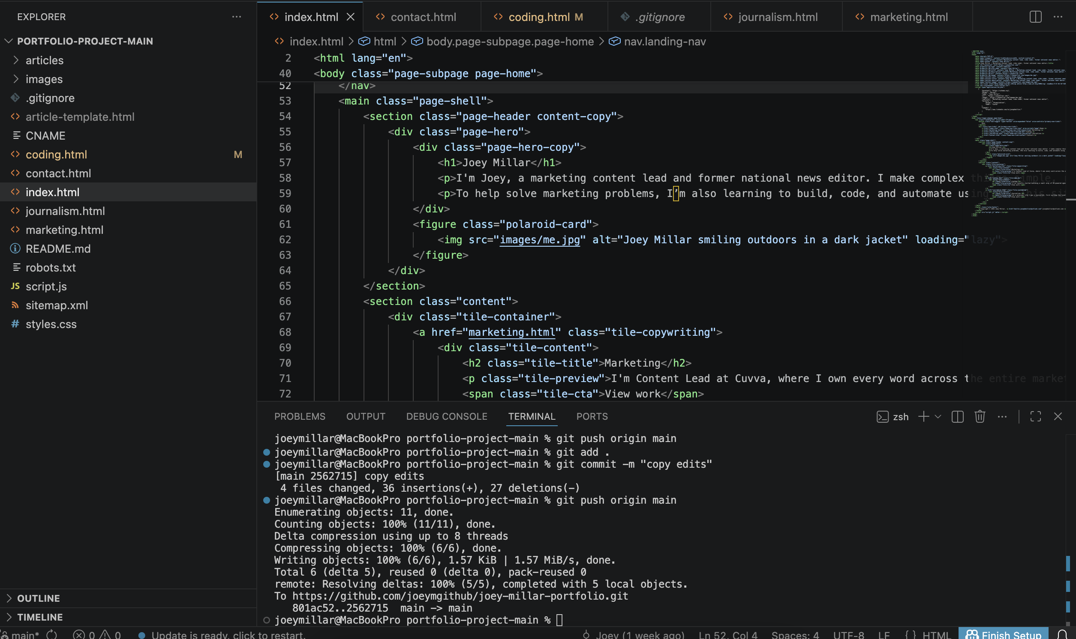Close the terminal panel
This screenshot has width=1076, height=639.
click(x=1058, y=416)
